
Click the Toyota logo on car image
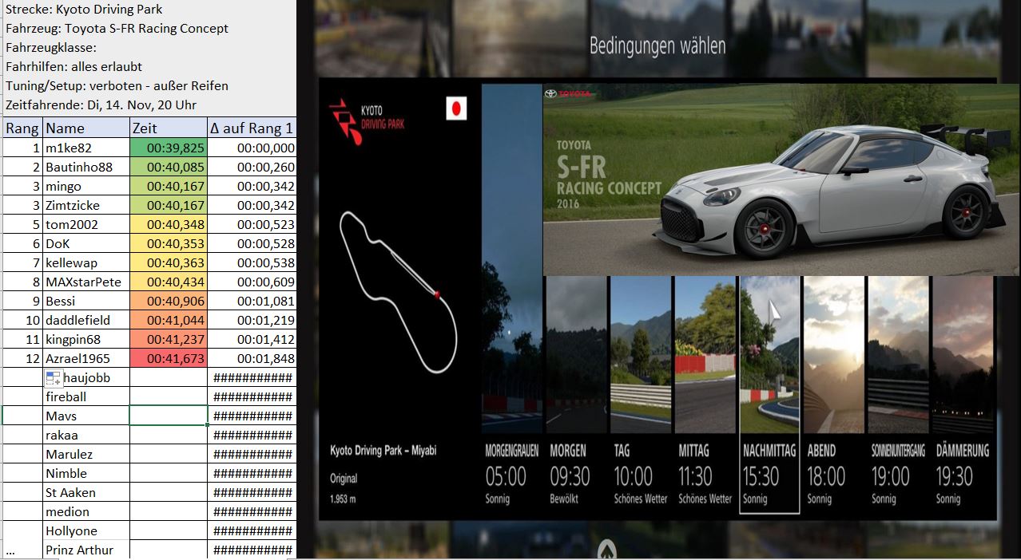click(567, 94)
